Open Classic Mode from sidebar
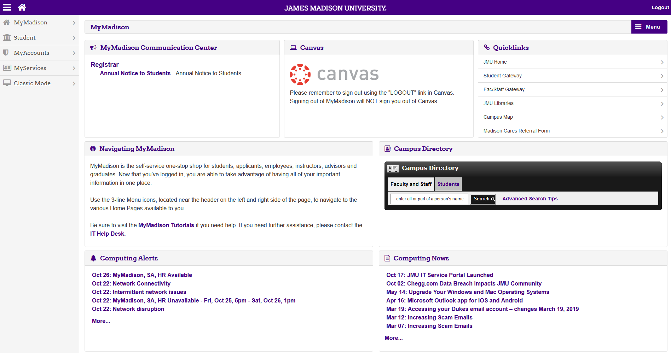The image size is (671, 353). click(39, 83)
